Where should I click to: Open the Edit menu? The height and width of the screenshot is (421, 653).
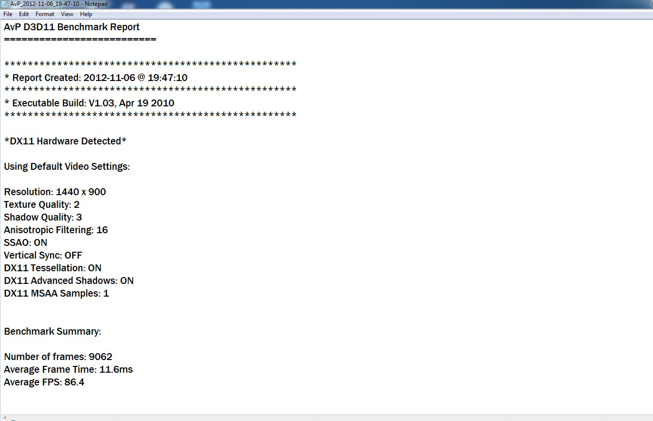(24, 14)
